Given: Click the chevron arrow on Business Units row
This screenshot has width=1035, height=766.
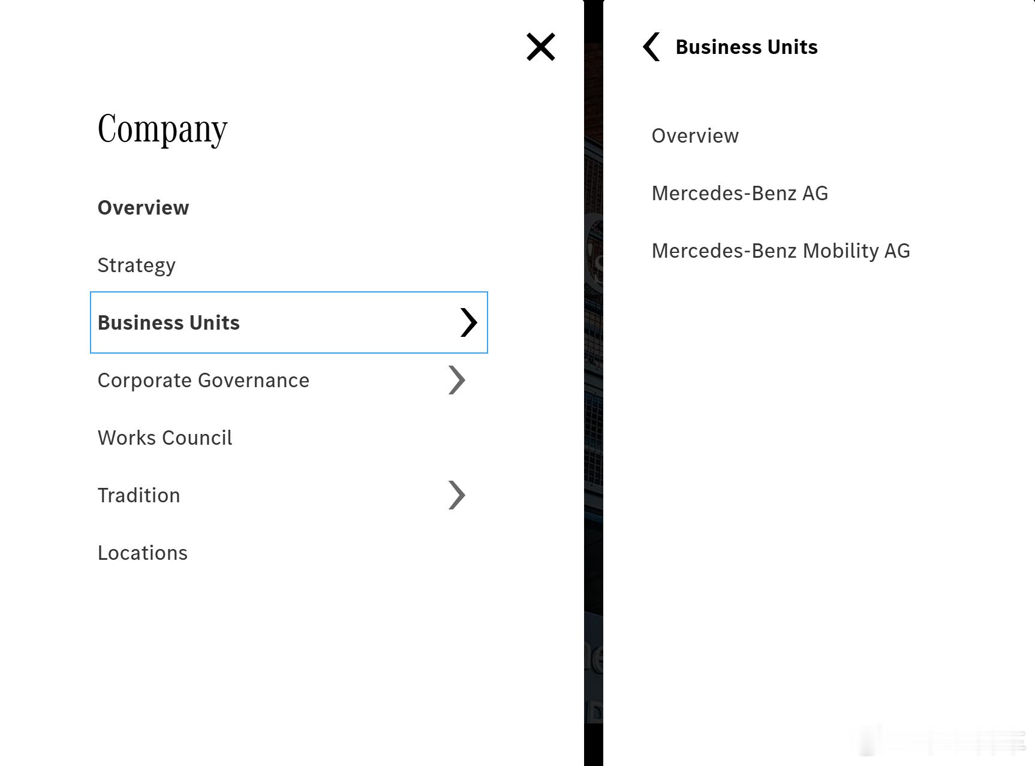Looking at the screenshot, I should tap(468, 322).
